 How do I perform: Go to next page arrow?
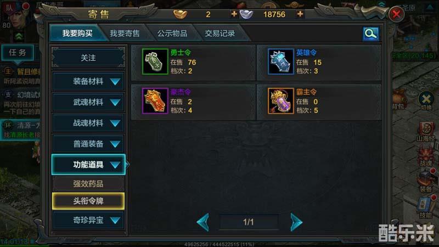tap(296, 222)
